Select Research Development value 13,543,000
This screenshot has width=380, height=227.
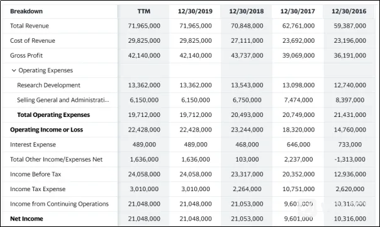pos(247,86)
